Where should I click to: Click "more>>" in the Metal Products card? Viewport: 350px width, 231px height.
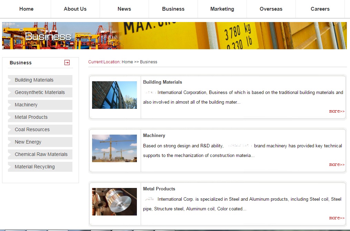click(x=337, y=218)
